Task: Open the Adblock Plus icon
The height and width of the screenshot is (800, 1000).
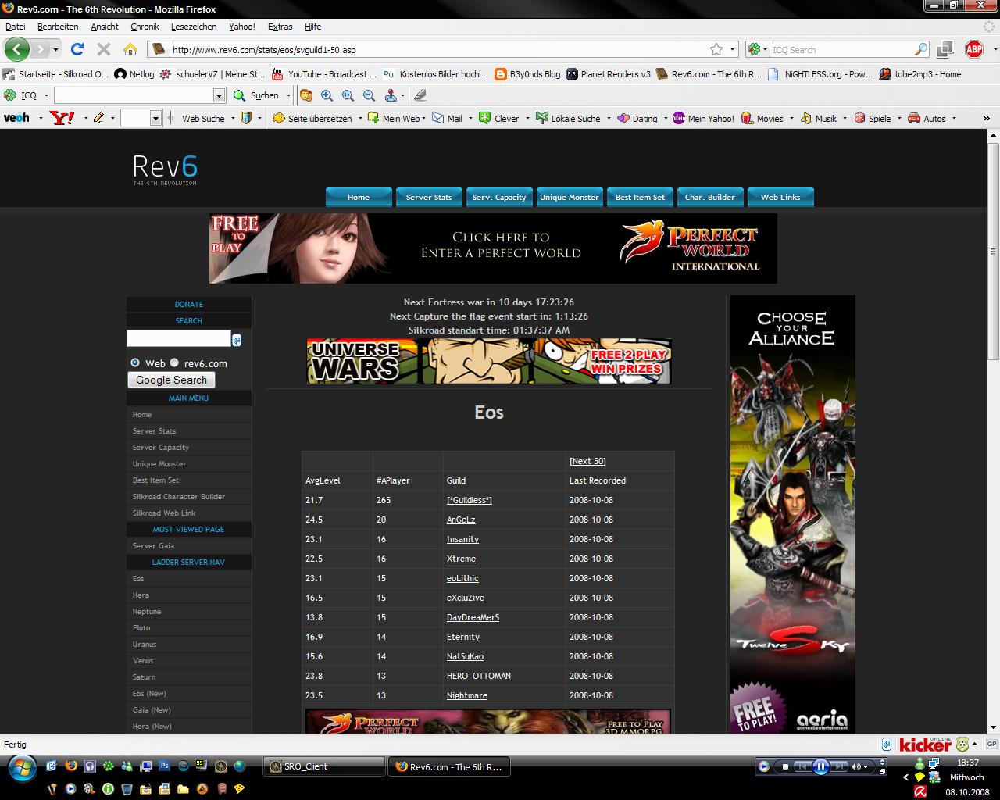Action: (x=973, y=49)
